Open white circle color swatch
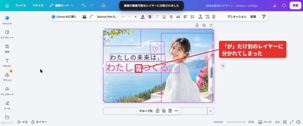 pyautogui.click(x=222, y=17)
